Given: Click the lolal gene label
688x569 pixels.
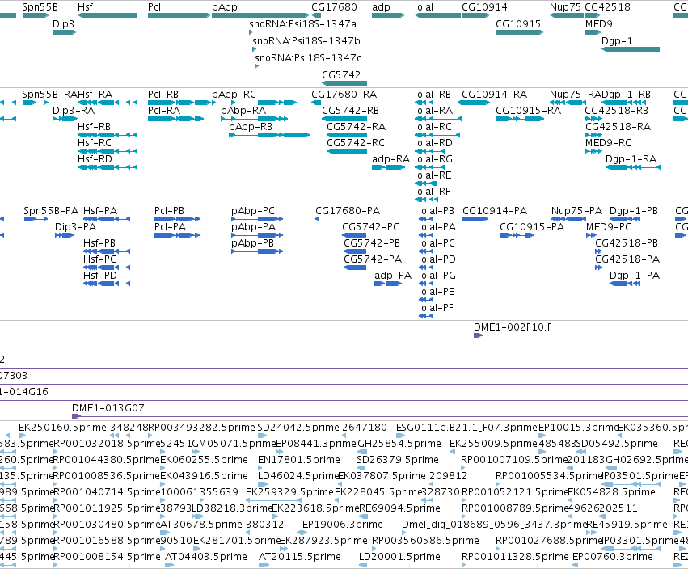Looking at the screenshot, I should (424, 7).
